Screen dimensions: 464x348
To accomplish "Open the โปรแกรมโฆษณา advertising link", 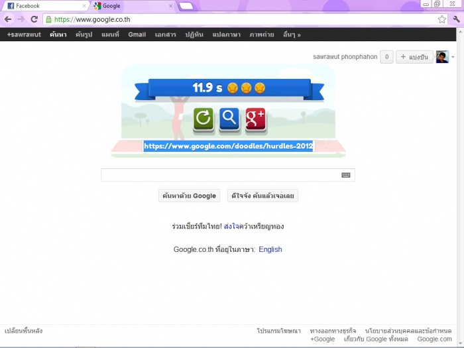I will [279, 331].
